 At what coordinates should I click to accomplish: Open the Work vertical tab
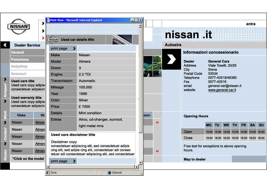5,115
